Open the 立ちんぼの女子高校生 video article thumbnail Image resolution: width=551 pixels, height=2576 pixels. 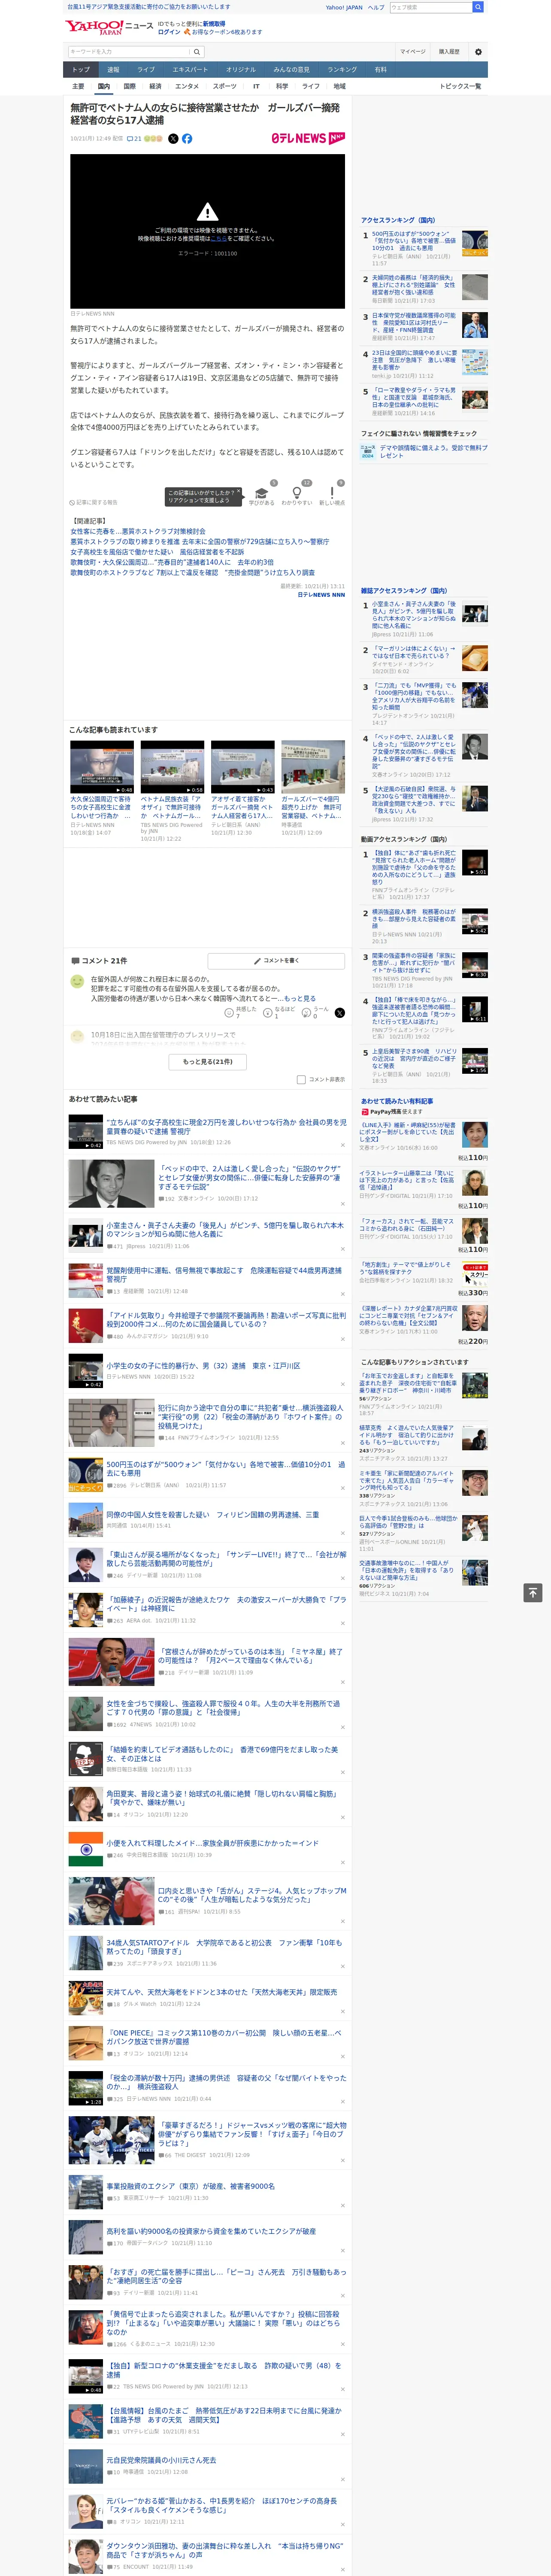point(86,1132)
